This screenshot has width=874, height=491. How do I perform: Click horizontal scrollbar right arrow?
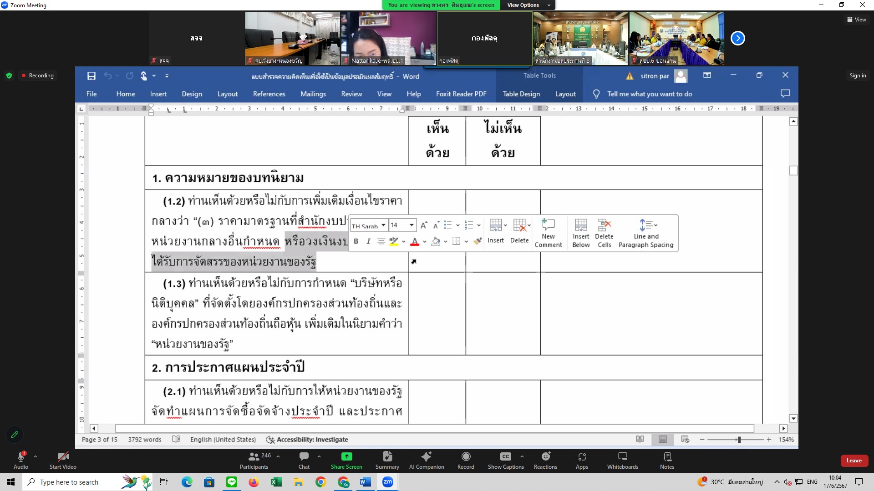(x=783, y=428)
